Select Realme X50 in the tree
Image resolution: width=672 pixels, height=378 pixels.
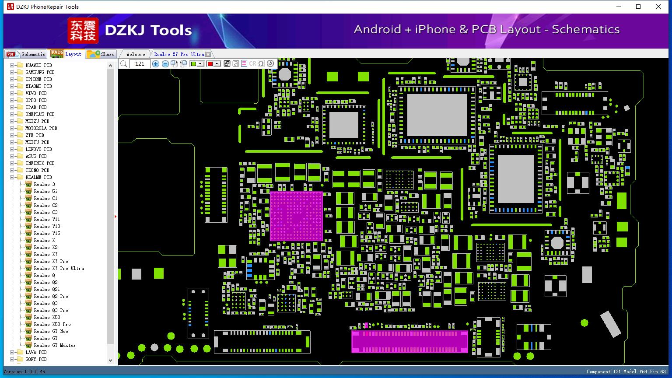[x=47, y=317]
